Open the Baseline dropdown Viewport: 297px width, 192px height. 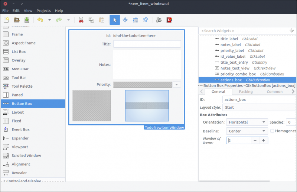[x=247, y=131]
